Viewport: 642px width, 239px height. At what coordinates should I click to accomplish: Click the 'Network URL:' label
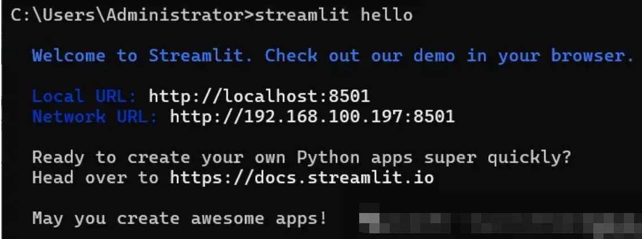95,117
